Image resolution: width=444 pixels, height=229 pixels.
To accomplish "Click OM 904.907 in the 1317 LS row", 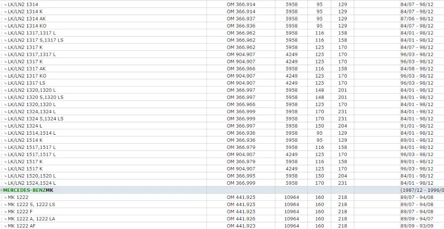I will (241, 83).
